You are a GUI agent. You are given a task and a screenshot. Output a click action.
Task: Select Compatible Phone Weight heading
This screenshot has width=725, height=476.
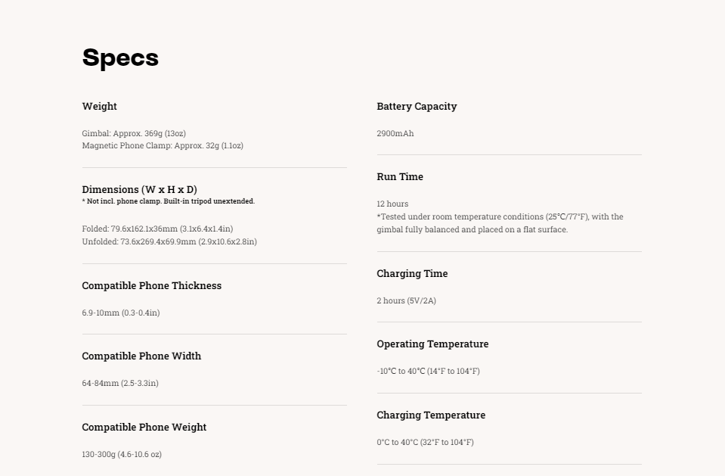144,427
